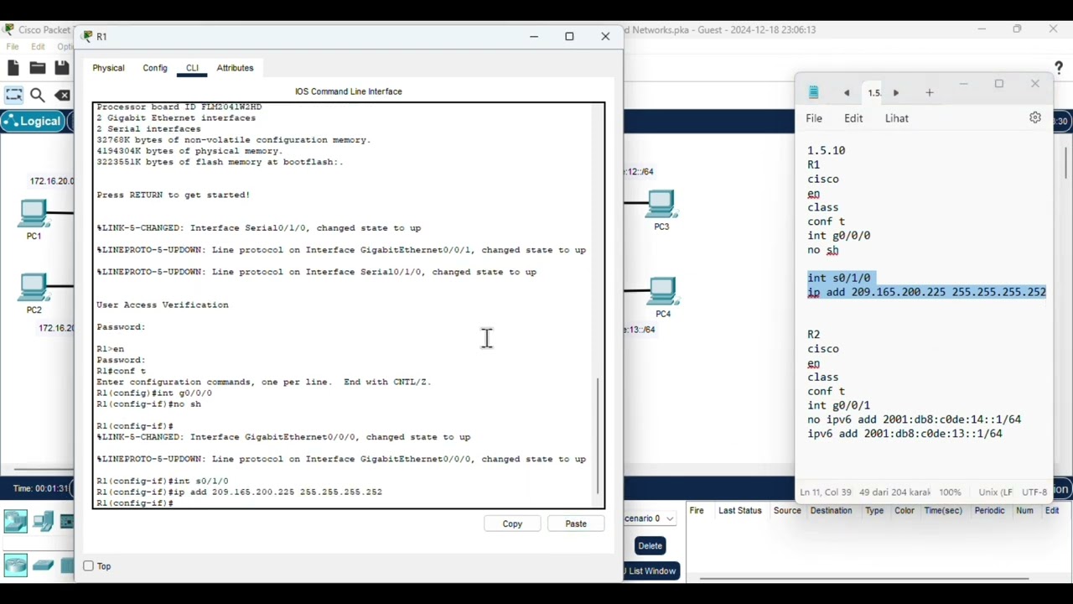Click the 'int s0/1/0' line in Notepad

click(x=839, y=278)
